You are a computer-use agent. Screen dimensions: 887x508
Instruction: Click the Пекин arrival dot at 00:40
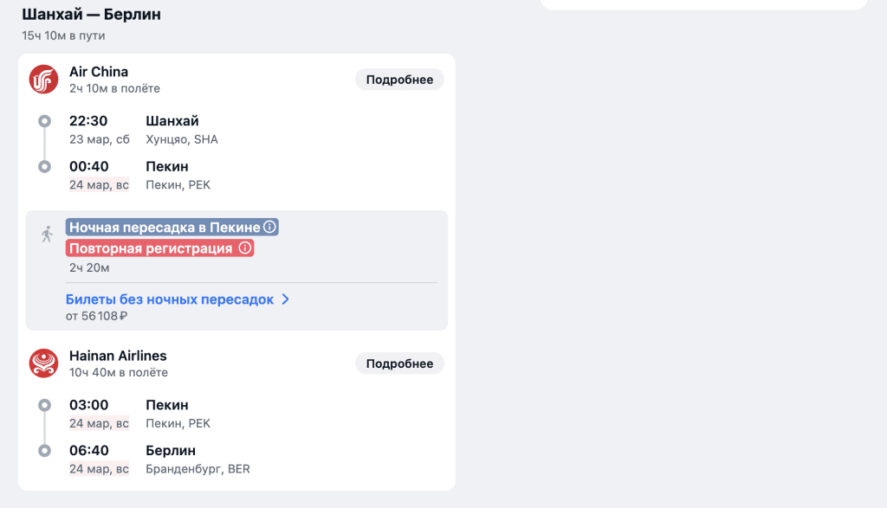pyautogui.click(x=43, y=165)
